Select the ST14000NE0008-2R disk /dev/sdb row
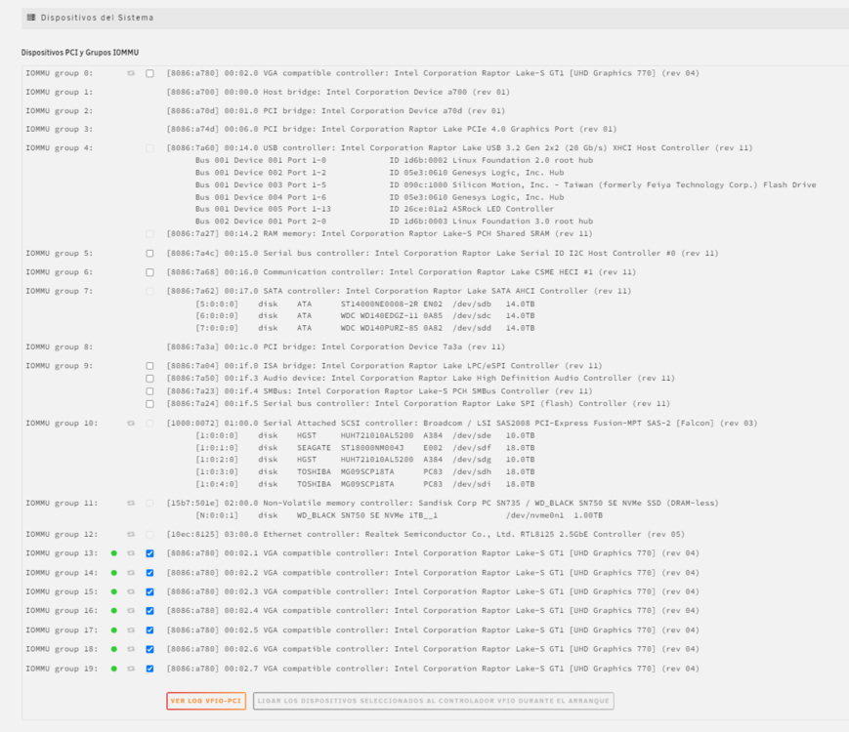Viewport: 849px width, 732px height. pos(365,304)
